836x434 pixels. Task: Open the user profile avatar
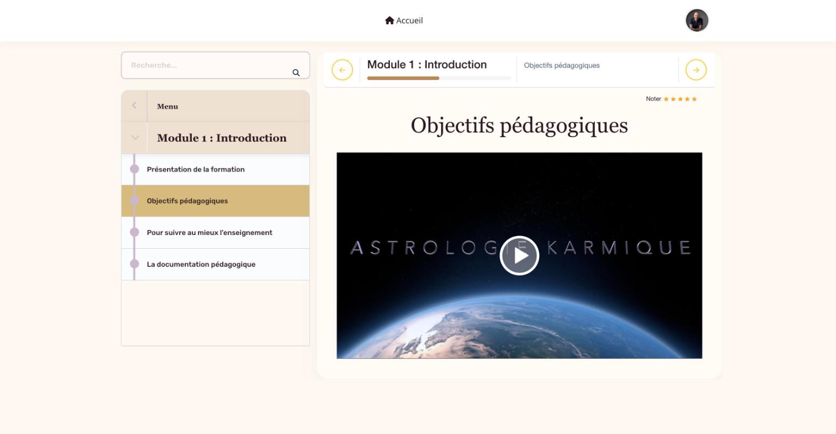tap(697, 20)
